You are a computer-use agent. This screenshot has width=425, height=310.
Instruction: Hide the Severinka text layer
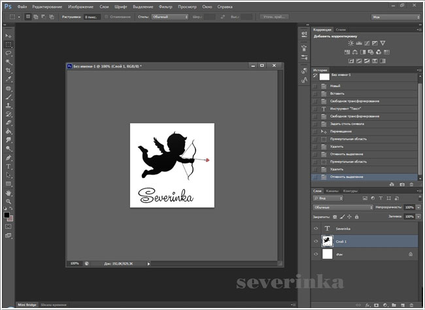pos(316,228)
